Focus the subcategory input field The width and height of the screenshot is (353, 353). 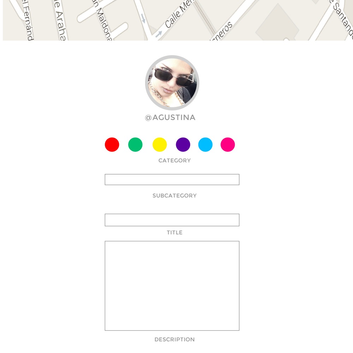tap(172, 179)
